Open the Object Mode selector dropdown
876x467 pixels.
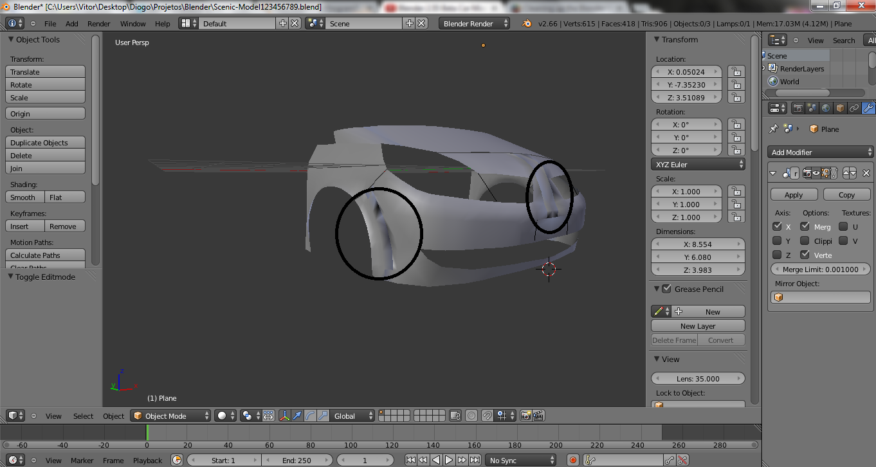[x=171, y=416]
